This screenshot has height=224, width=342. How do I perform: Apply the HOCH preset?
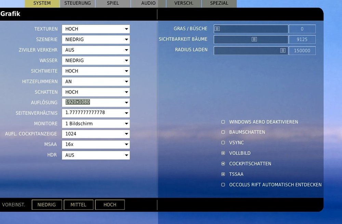(110, 205)
